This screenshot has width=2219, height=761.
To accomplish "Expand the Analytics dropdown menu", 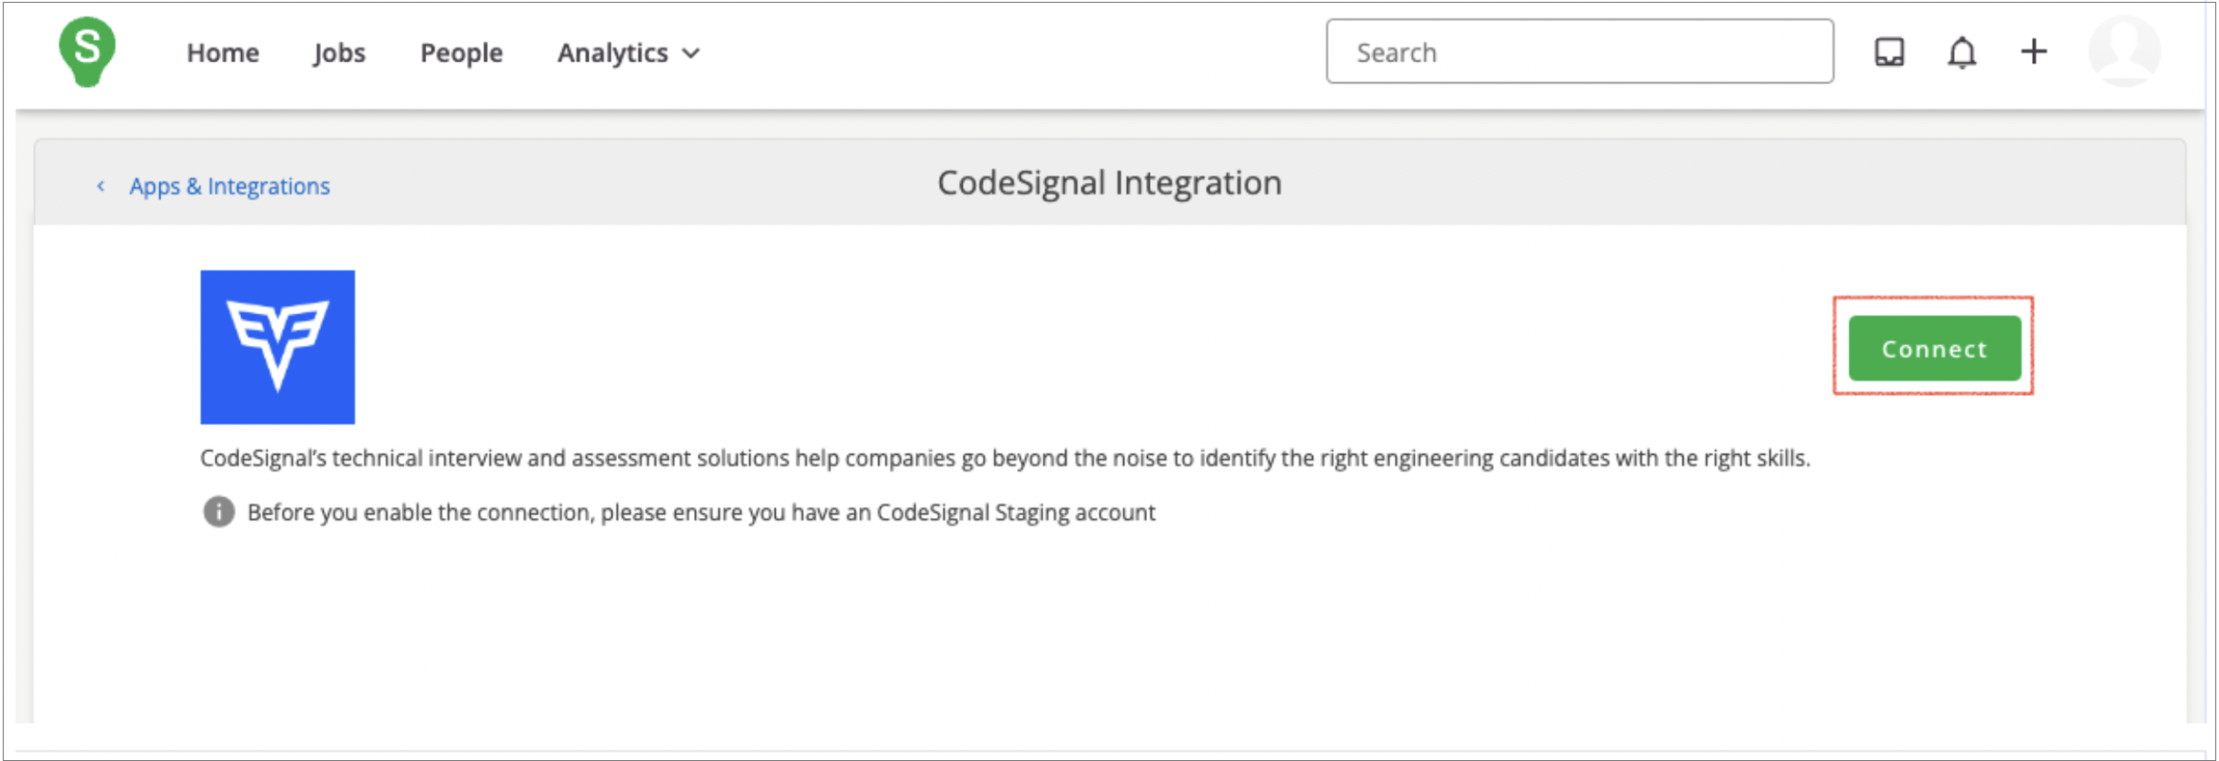I will (628, 53).
